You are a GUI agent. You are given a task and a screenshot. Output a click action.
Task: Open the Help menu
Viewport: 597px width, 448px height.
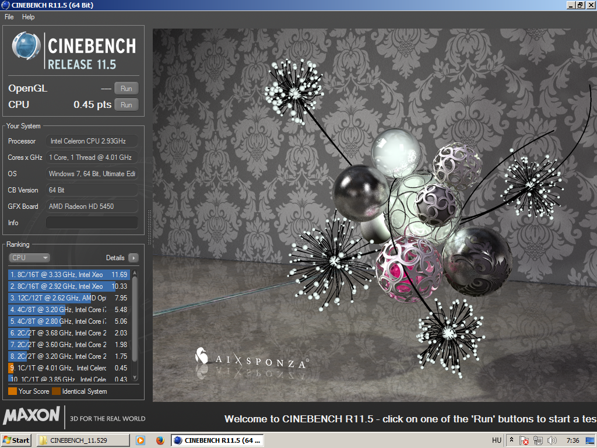coord(28,17)
